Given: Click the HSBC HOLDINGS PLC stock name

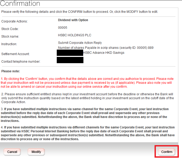Looking at the screenshot, I should pyautogui.click(x=75, y=35).
